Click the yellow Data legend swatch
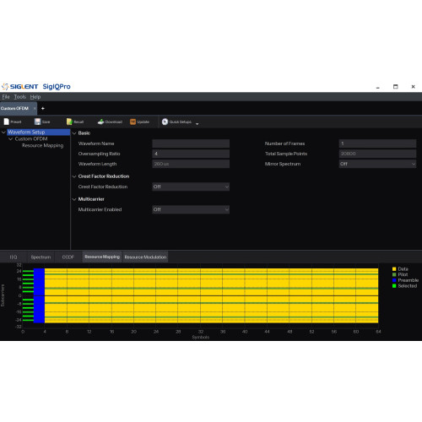This screenshot has width=422, height=422. [x=394, y=269]
